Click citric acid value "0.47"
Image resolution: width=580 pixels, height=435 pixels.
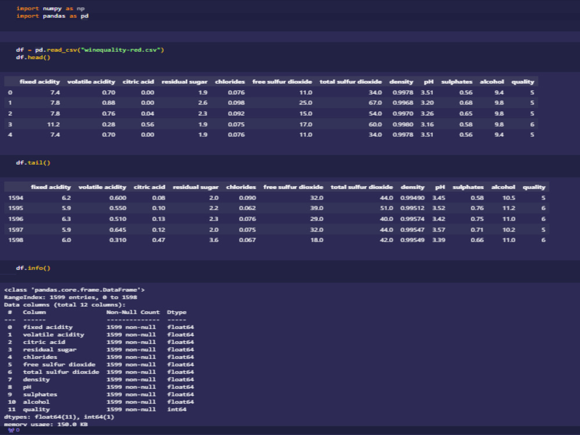click(x=158, y=240)
